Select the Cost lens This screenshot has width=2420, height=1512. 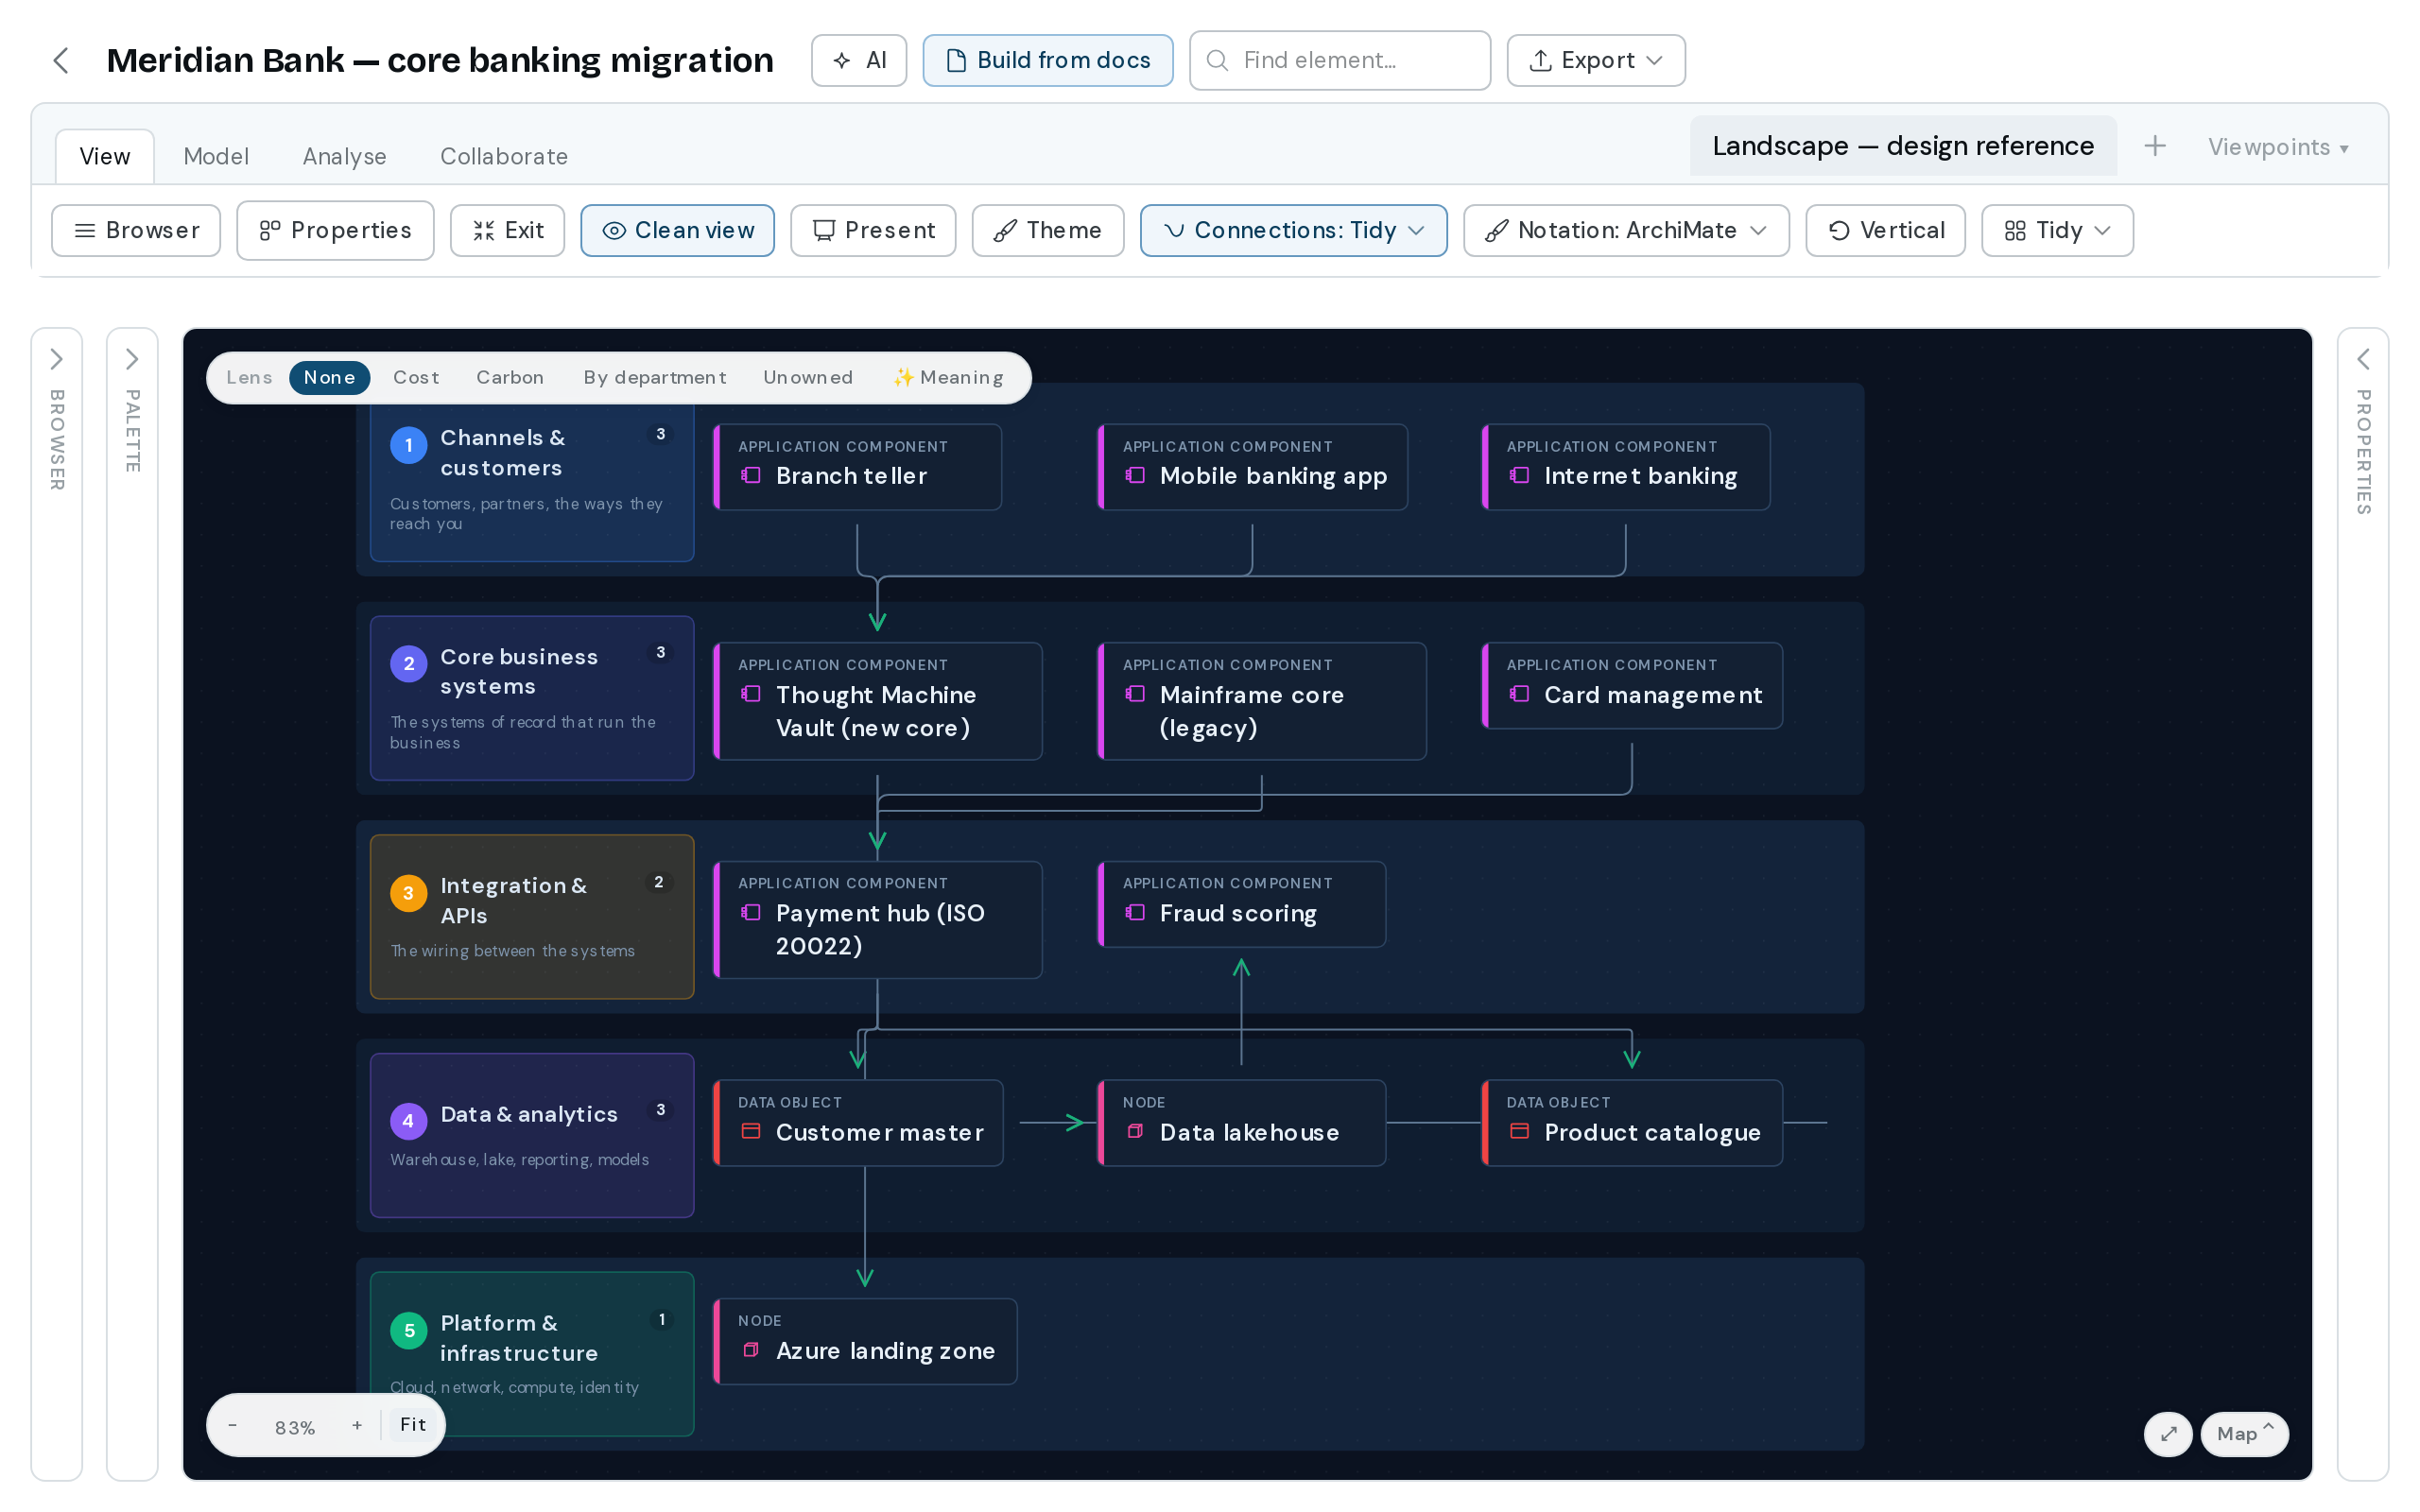click(x=416, y=377)
